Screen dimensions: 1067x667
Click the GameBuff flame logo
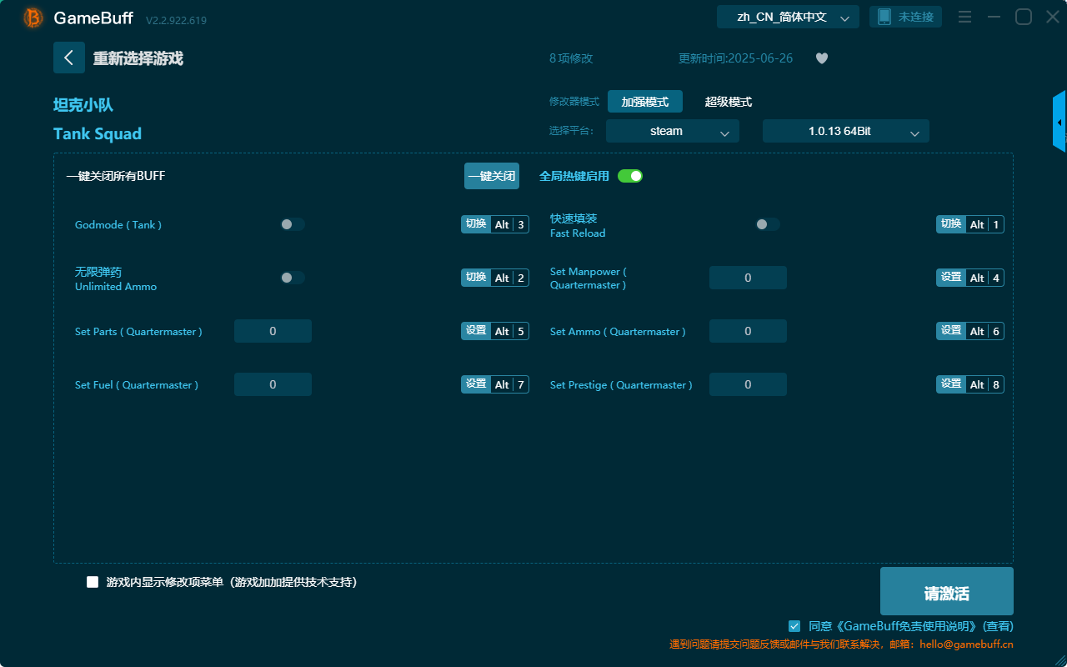(x=33, y=17)
